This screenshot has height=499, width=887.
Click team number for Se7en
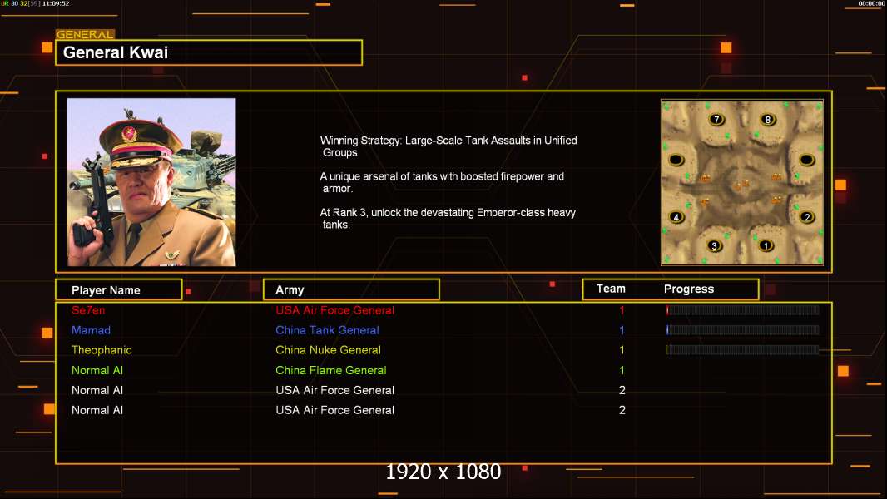click(x=622, y=310)
